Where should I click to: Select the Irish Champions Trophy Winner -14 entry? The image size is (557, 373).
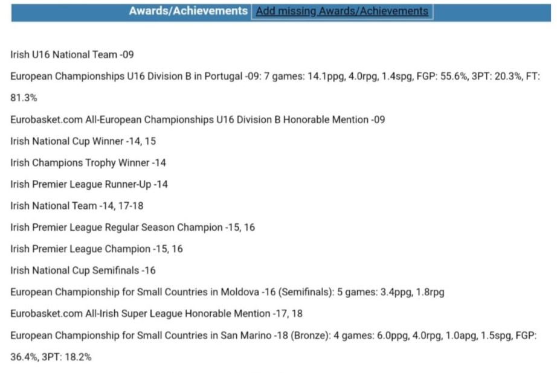(x=88, y=163)
